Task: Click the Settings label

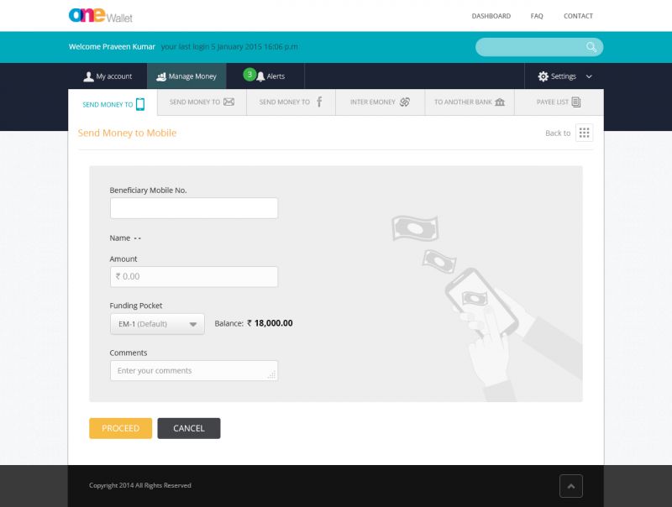Action: click(563, 76)
